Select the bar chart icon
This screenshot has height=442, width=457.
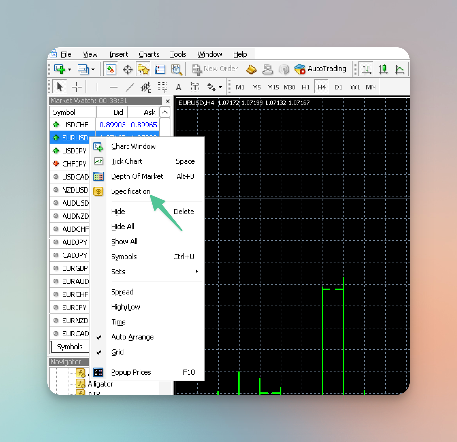[367, 69]
